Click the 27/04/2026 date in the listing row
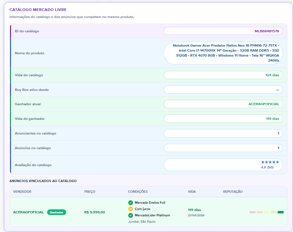The image size is (293, 232). tap(196, 215)
